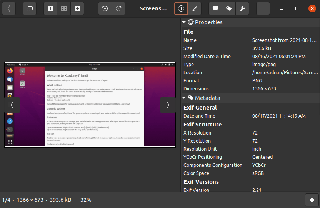320x208 pixels.
Task: Select the type value image/png
Action: tap(264, 65)
